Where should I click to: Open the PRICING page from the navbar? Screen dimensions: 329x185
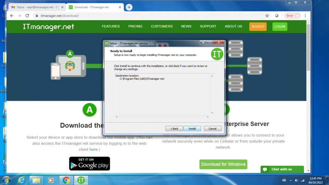click(x=135, y=26)
